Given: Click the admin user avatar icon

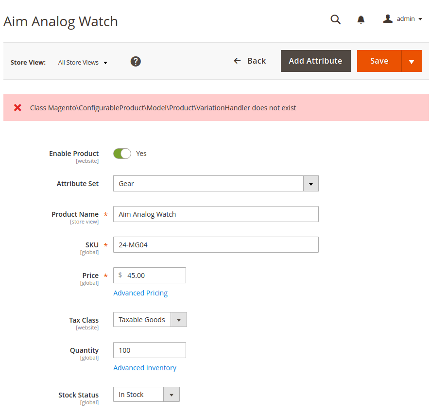Looking at the screenshot, I should 388,18.
